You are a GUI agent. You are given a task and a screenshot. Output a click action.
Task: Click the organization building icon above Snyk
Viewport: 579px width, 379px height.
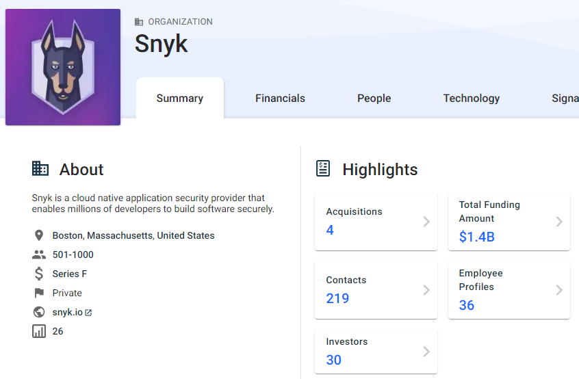[x=140, y=22]
